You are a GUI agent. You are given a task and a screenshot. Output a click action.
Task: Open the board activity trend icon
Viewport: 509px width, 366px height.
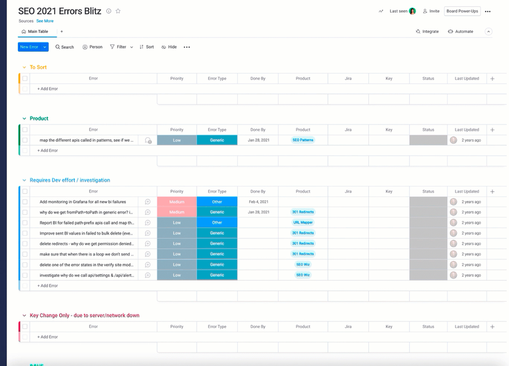(380, 11)
